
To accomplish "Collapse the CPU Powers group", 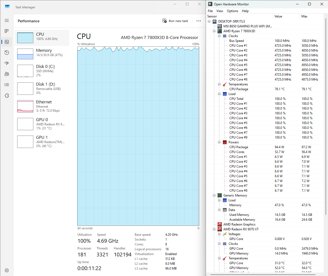I will tap(219, 142).
